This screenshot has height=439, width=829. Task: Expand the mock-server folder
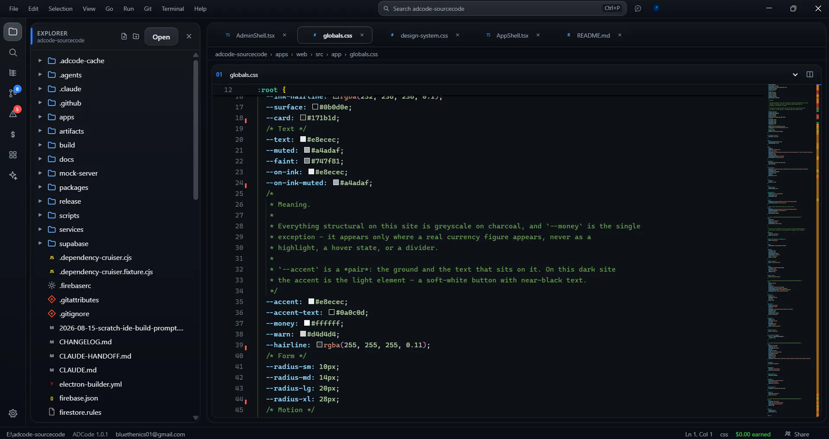pos(40,173)
